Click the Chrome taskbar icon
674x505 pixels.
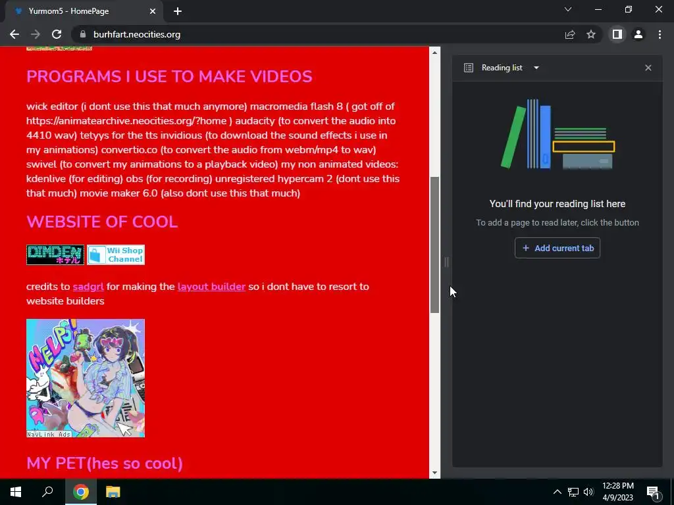(x=81, y=492)
